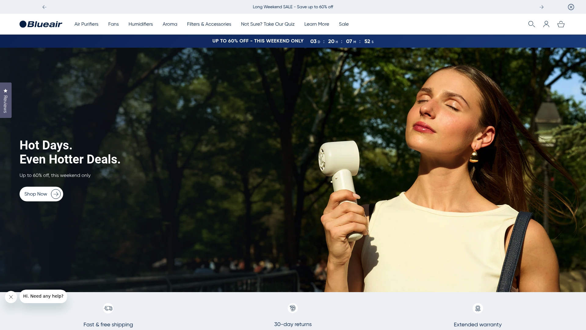Open the account profile icon
Image resolution: width=586 pixels, height=330 pixels.
[x=546, y=24]
